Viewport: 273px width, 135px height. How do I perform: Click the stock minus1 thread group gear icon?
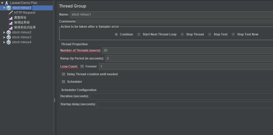coord(9,8)
